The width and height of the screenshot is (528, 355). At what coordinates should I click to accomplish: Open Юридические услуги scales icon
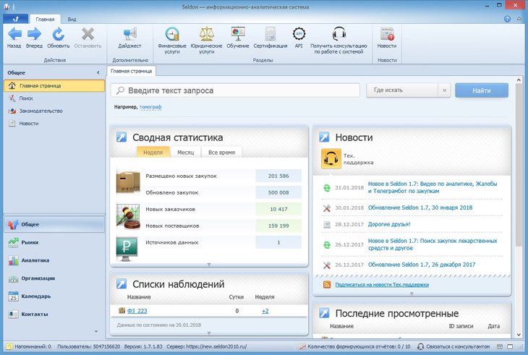(206, 34)
